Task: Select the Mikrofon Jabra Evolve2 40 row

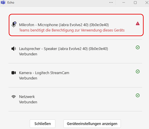Action: coord(76,25)
